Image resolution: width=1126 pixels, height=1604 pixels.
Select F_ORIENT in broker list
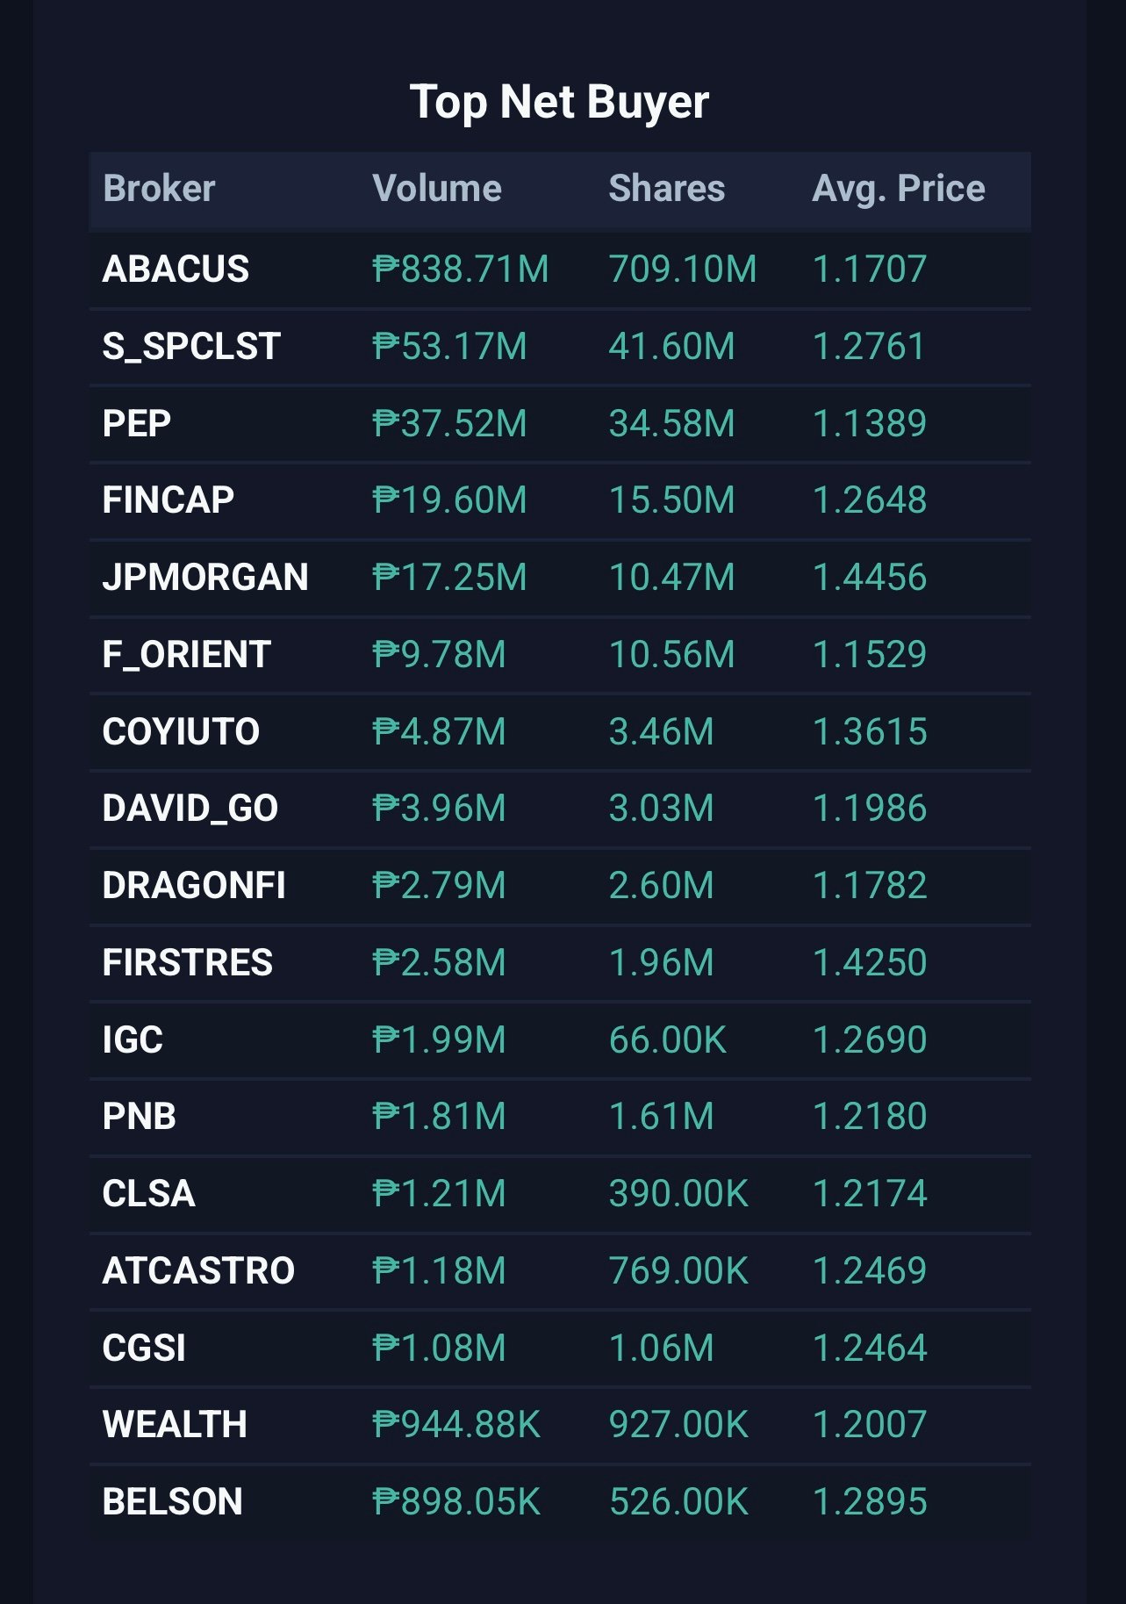pos(560,655)
